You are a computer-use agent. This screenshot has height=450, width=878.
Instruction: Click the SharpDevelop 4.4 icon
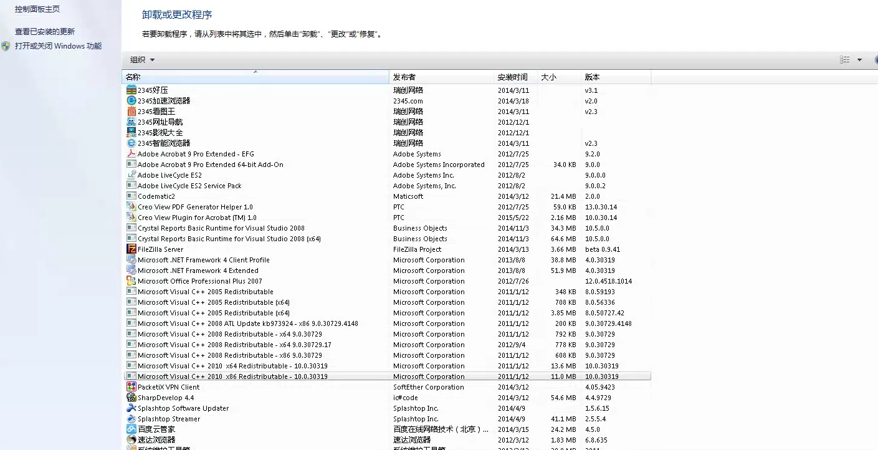(131, 398)
